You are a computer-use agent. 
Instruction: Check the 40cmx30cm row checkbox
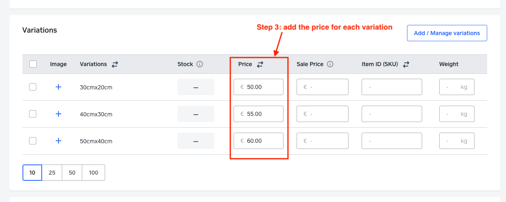33,114
